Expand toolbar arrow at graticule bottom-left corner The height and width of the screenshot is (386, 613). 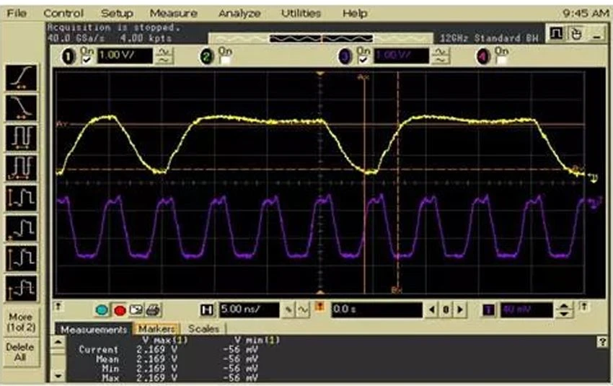coord(58,306)
